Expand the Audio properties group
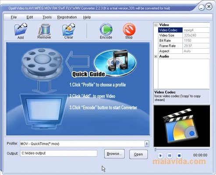Screen dimensions: 216x175 pos(156,56)
